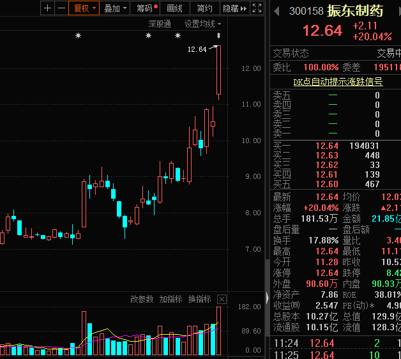This screenshot has width=401, height=359.
Task: Click the collapse arrow on side panel divider
Action: (267, 297)
